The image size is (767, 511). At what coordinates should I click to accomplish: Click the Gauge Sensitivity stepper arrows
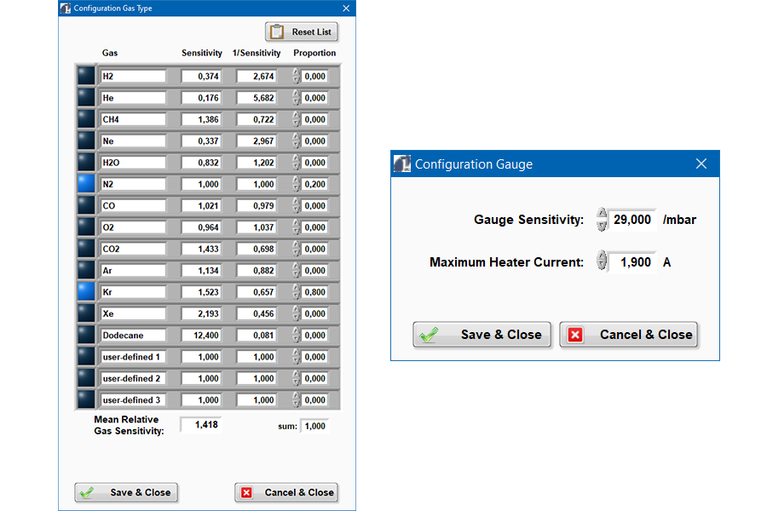pyautogui.click(x=603, y=220)
